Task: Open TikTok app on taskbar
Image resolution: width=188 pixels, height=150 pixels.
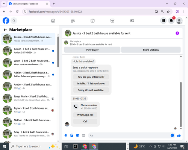Action: 76,146
